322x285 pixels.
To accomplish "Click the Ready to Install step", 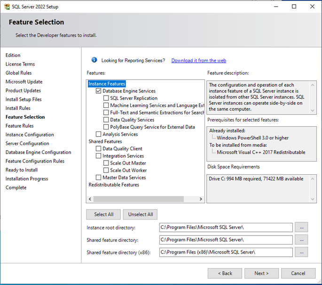I will coord(22,170).
